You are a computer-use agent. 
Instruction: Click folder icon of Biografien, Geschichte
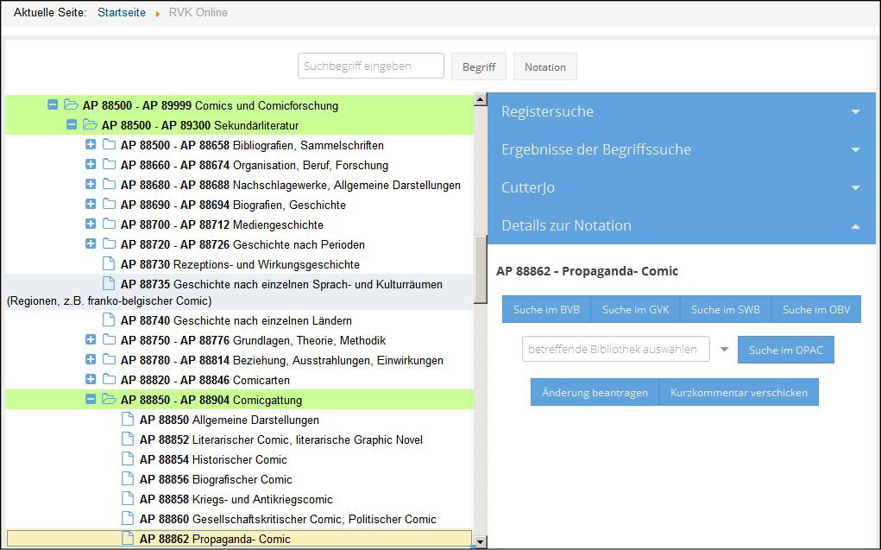(109, 204)
